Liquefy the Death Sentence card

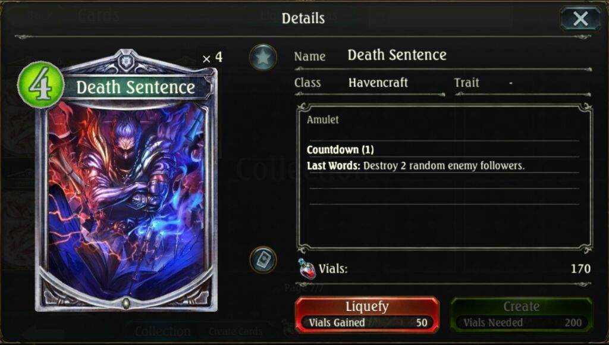367,314
